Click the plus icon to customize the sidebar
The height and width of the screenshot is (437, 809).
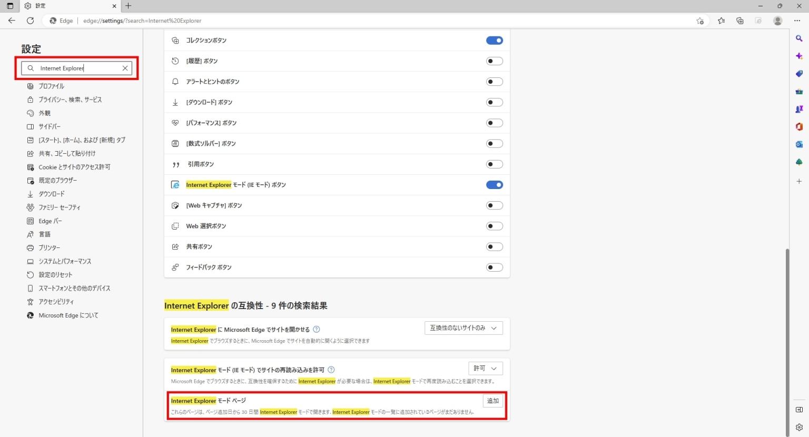pyautogui.click(x=799, y=181)
